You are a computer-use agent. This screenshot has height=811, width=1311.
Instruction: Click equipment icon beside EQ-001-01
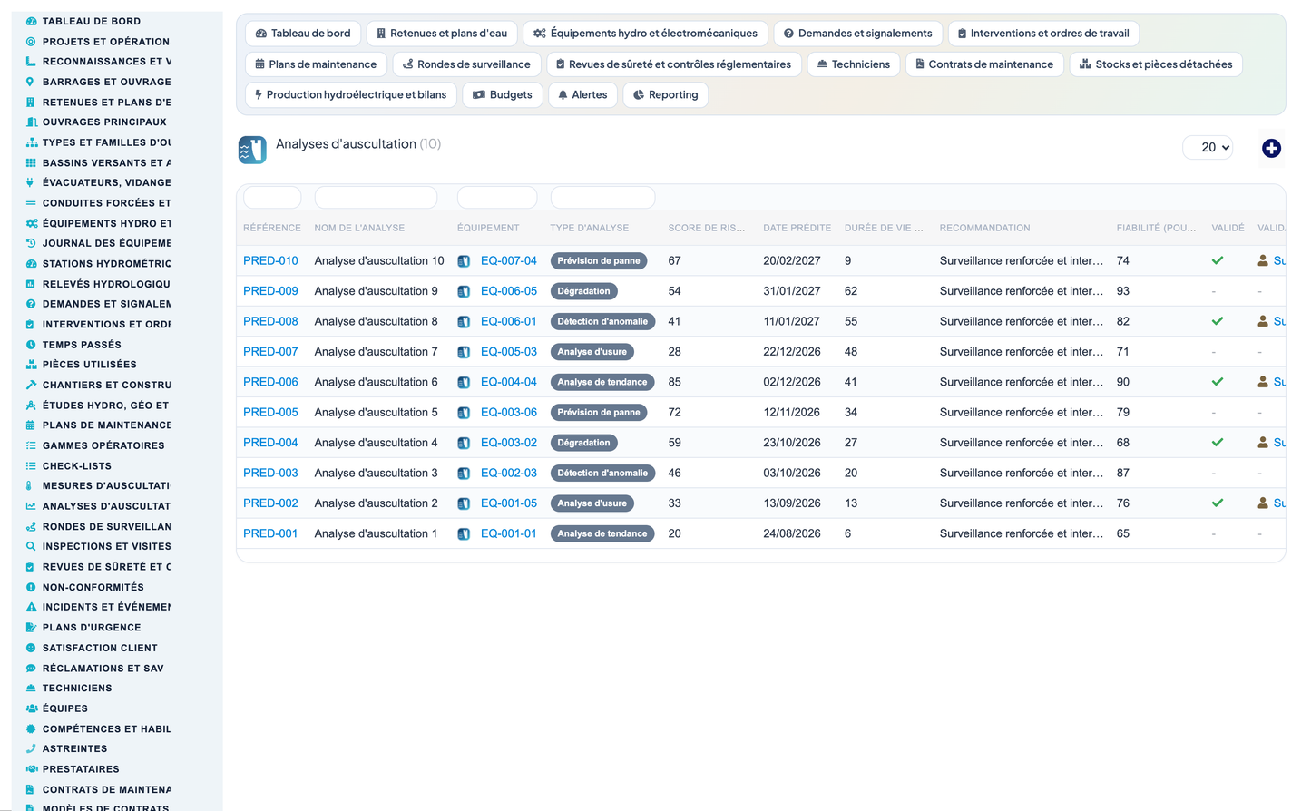click(464, 534)
